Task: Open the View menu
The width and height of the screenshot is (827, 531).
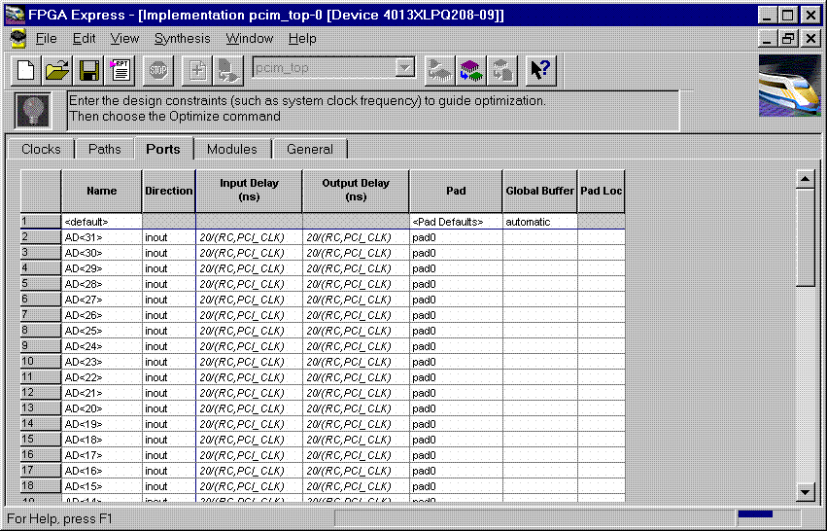Action: [124, 39]
